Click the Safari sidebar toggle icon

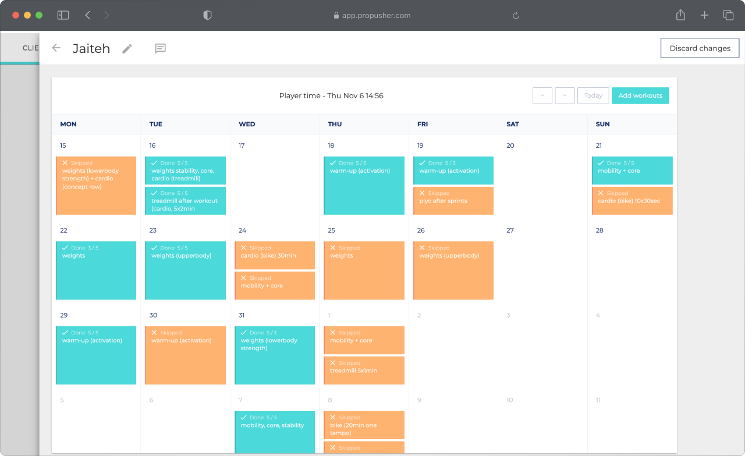point(63,16)
